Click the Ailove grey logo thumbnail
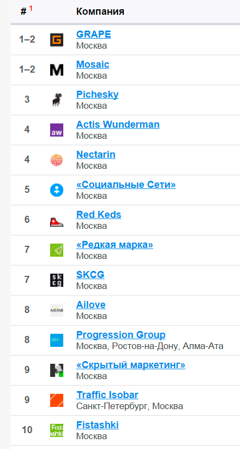The image size is (240, 449). [57, 310]
